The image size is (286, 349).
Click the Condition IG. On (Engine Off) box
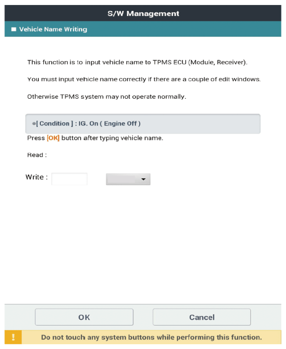point(143,124)
